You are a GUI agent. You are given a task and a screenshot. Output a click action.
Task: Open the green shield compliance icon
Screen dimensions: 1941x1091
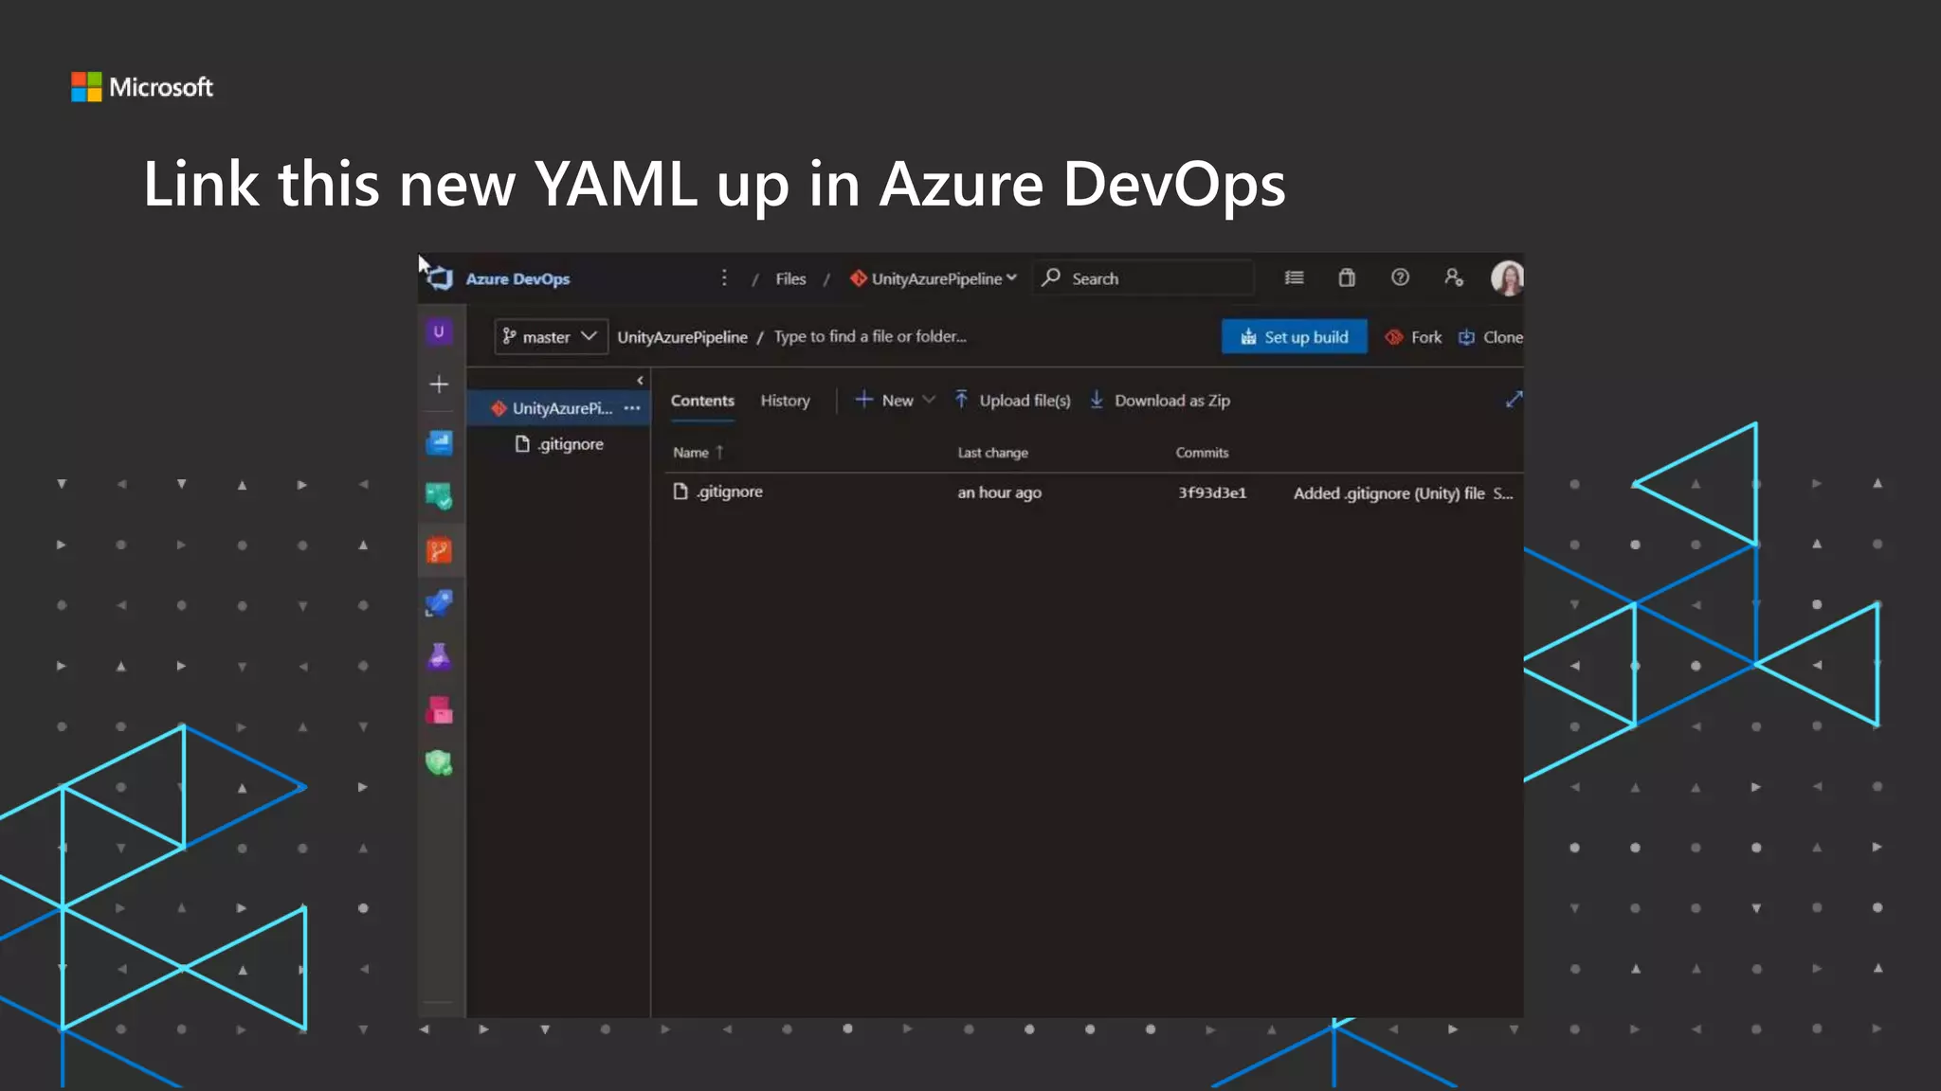[439, 763]
